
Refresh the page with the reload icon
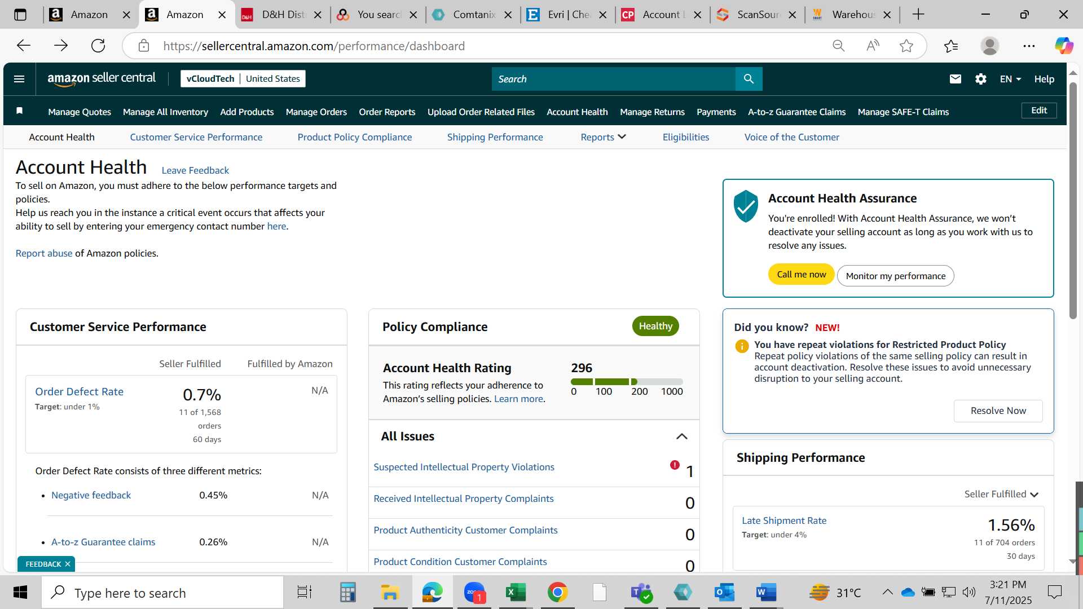[x=98, y=46]
